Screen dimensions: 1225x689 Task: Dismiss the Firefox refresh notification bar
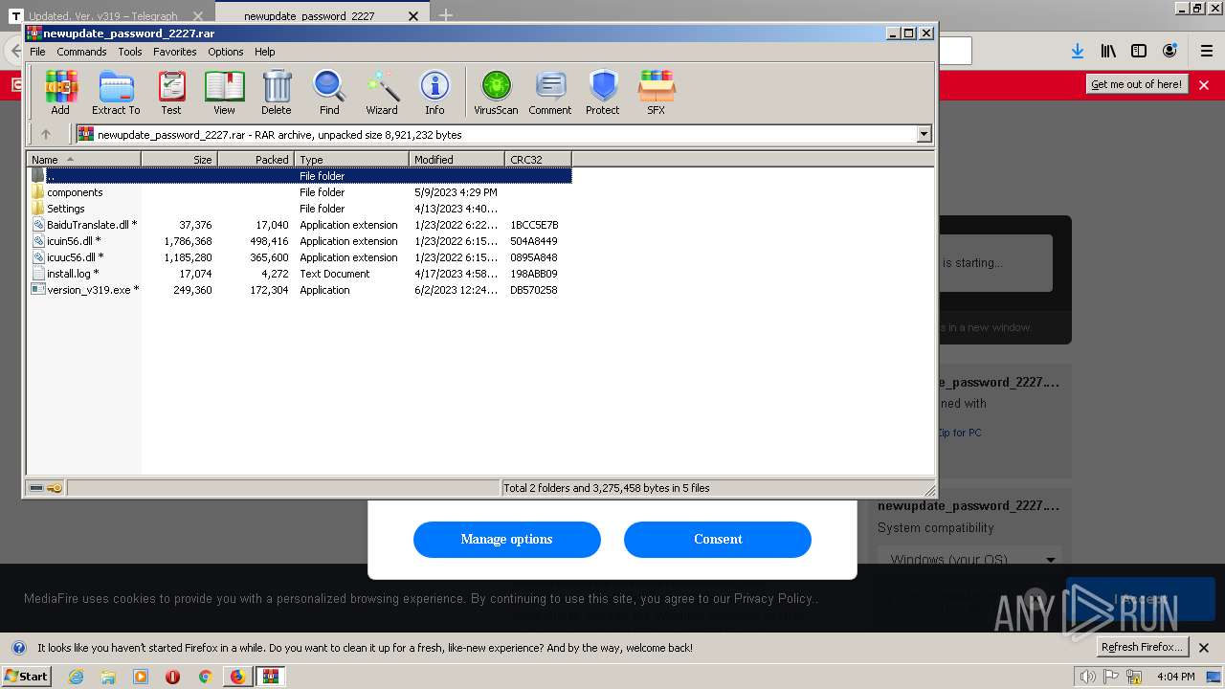(x=1204, y=647)
